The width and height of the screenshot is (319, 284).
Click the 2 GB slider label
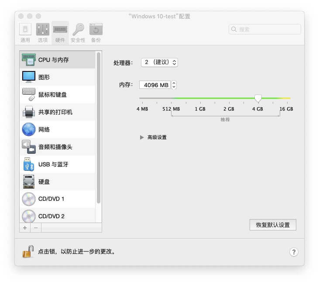click(x=229, y=109)
